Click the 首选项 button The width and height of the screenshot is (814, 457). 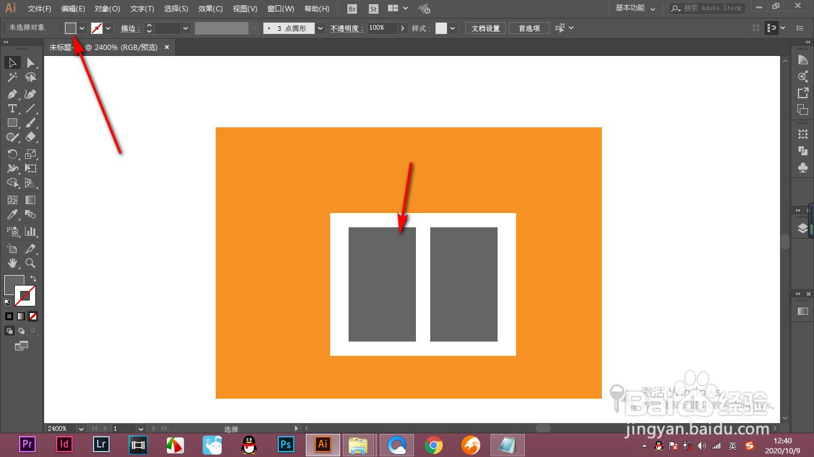(529, 28)
